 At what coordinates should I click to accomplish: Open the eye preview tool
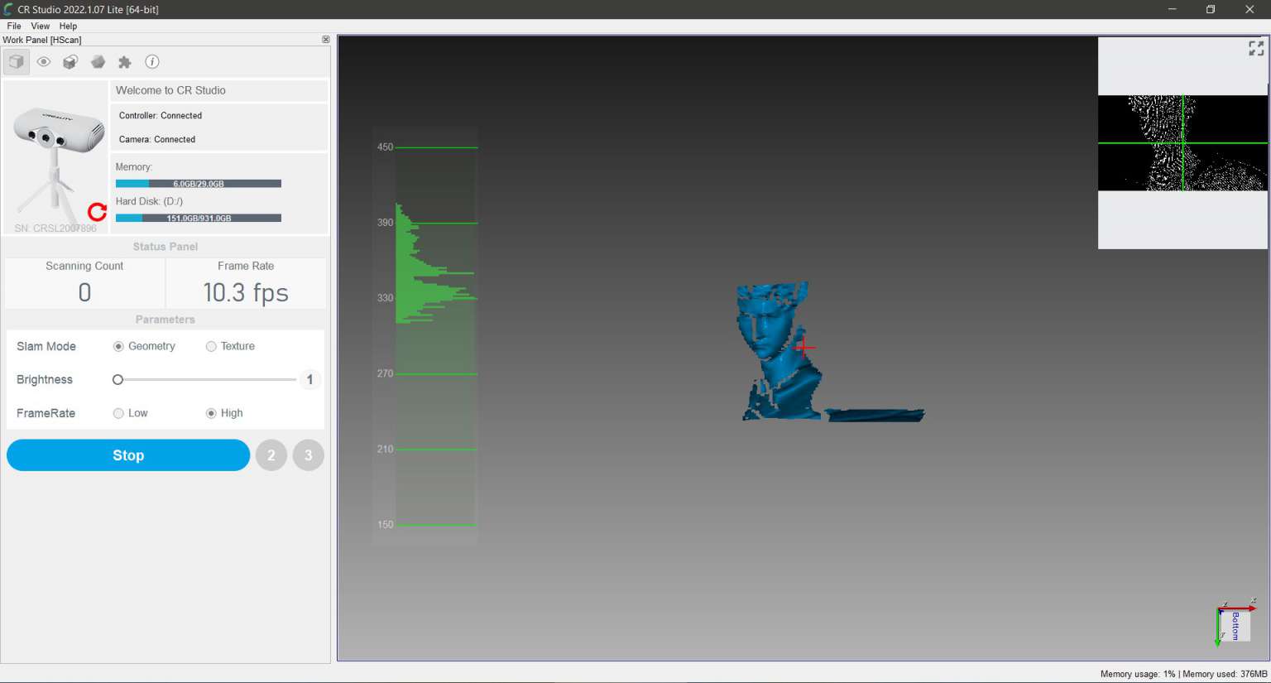(43, 61)
